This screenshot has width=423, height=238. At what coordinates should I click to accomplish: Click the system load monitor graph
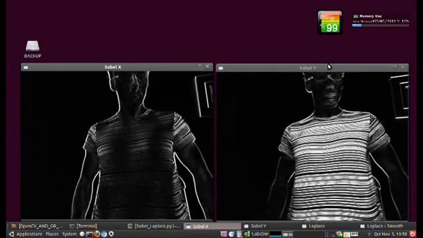275,234
